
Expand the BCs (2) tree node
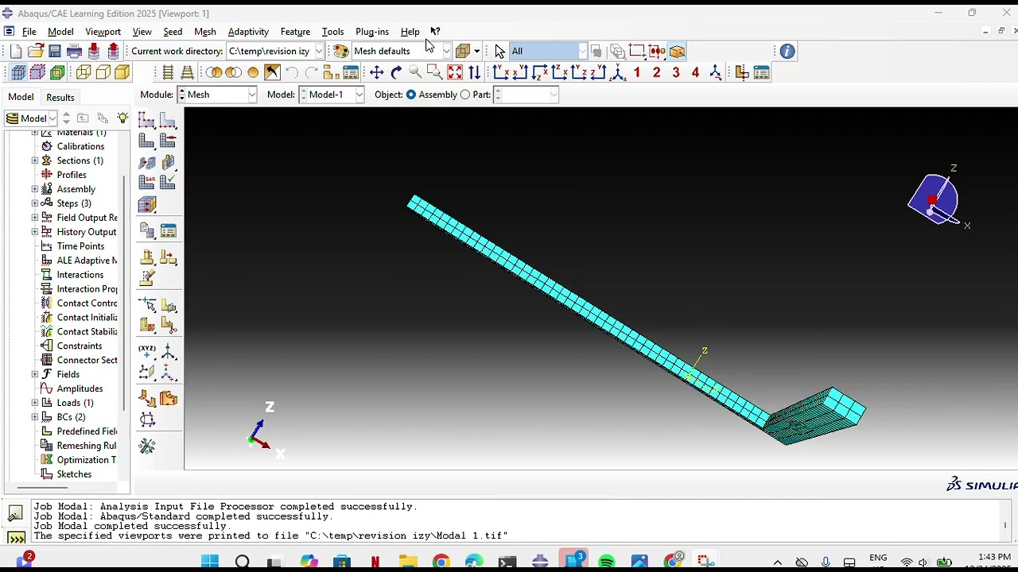pos(35,417)
